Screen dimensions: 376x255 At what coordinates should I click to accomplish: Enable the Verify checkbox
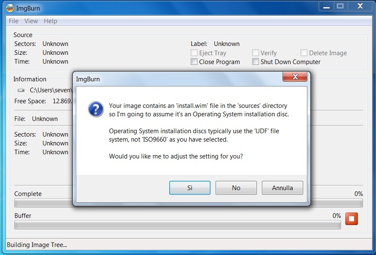[x=256, y=53]
